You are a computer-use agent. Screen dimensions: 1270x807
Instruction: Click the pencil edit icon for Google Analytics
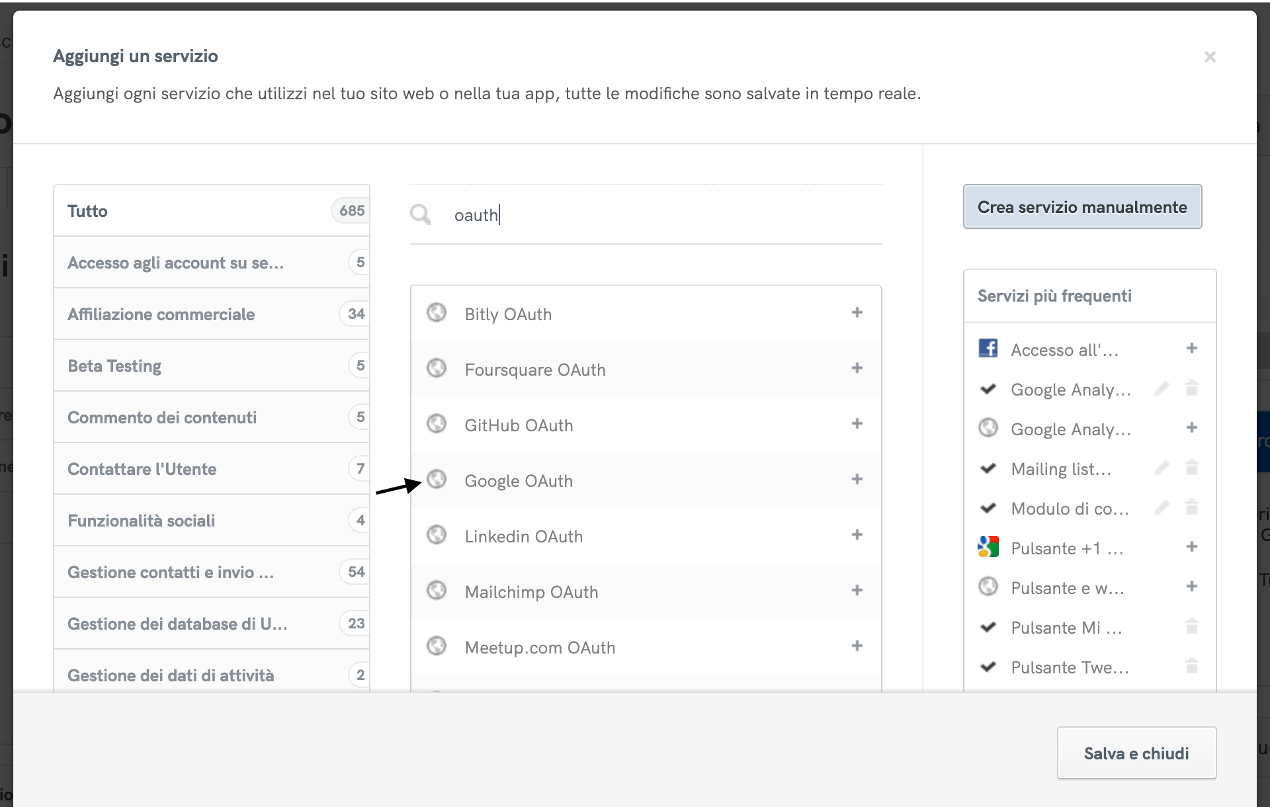(x=1162, y=389)
